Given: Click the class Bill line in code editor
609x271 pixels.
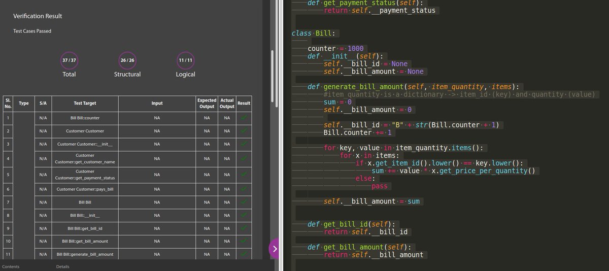Looking at the screenshot, I should [313, 33].
